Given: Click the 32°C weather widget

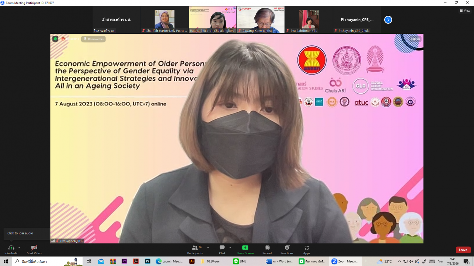Looking at the screenshot, I should tap(384, 261).
